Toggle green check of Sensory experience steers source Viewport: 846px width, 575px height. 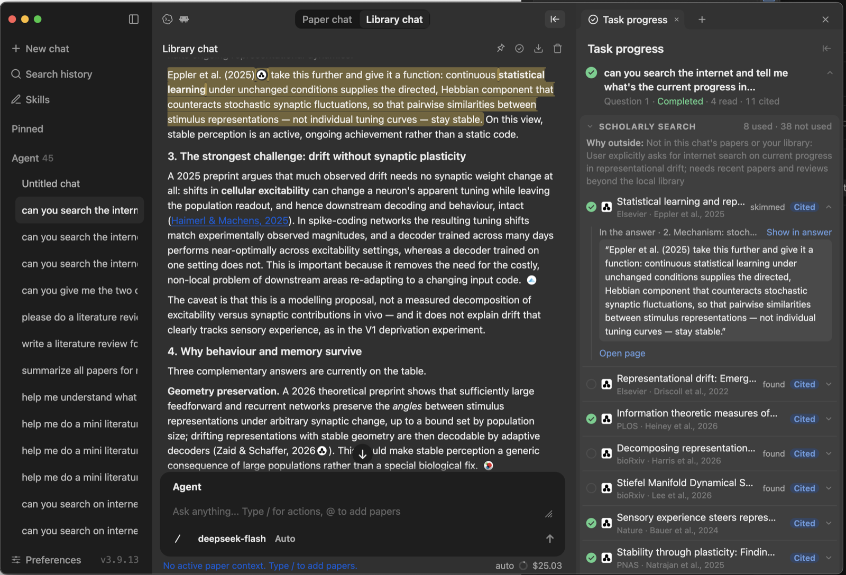[591, 523]
